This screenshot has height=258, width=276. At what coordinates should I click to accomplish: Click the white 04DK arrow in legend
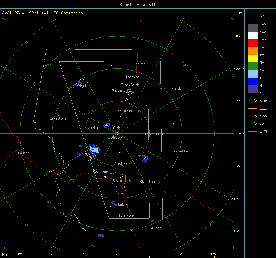point(253,101)
